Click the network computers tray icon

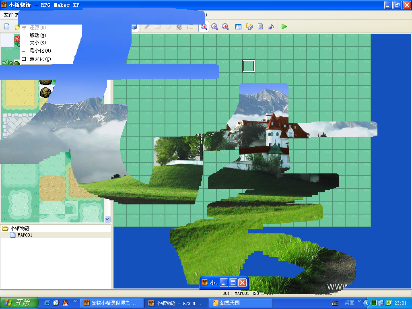[381, 303]
